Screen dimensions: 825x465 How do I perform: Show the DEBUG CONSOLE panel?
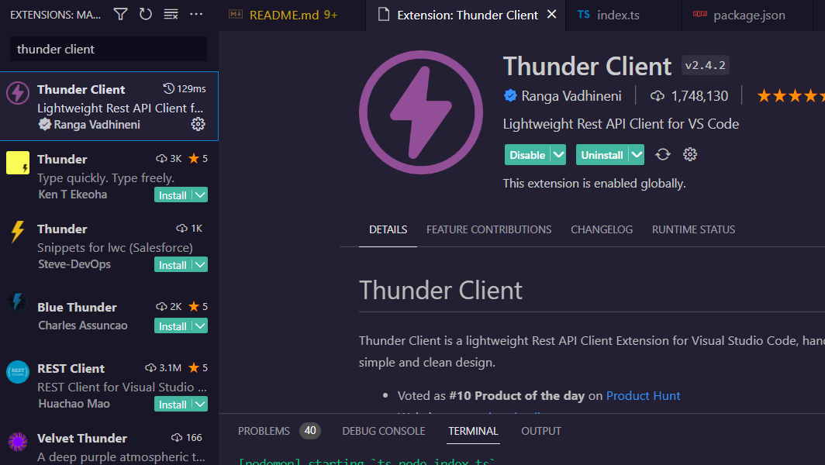(x=384, y=431)
